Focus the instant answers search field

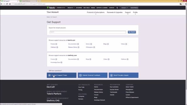tap(88, 32)
